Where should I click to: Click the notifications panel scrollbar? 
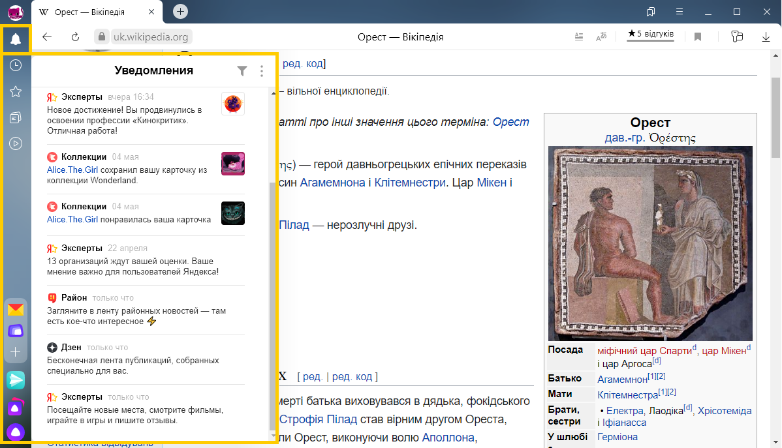coord(272,305)
